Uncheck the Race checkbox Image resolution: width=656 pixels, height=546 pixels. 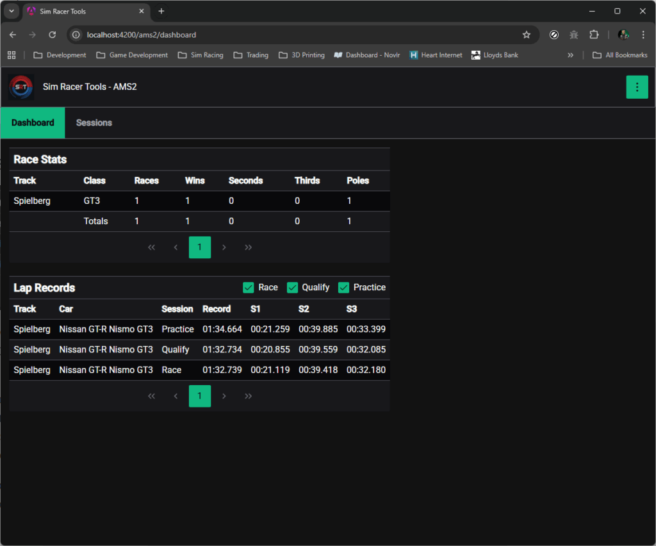tap(249, 288)
